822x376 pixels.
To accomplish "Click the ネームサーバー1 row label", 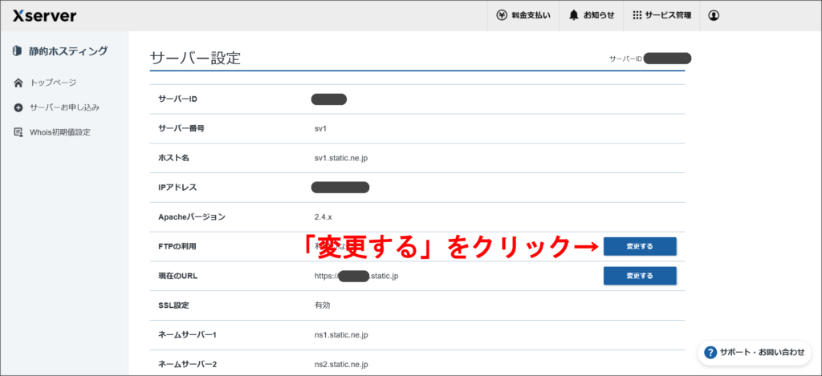I will click(x=187, y=334).
